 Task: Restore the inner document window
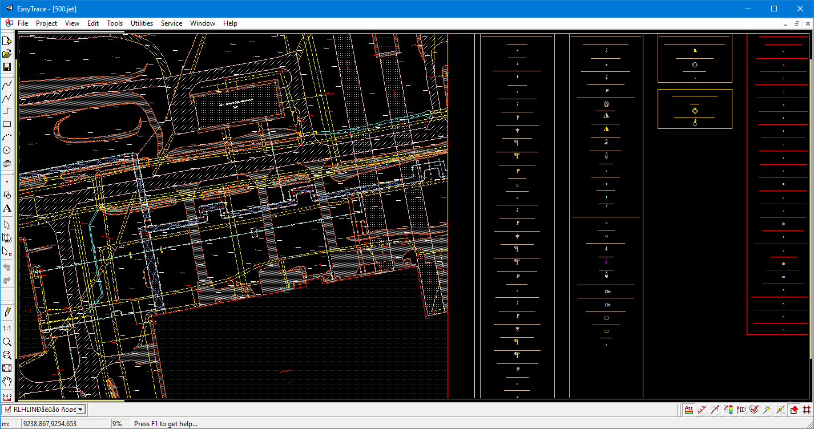[x=796, y=23]
